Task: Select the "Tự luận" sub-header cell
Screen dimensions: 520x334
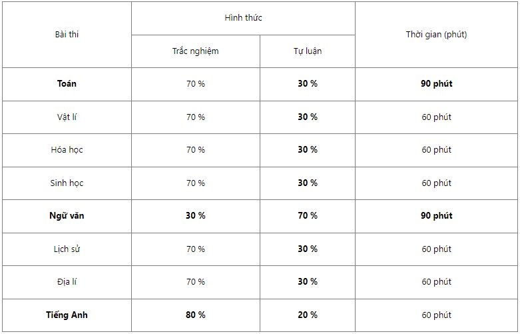Action: point(307,51)
